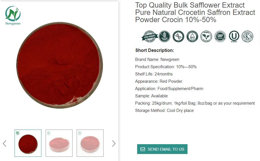Screen dimensions: 260x161
Task: Select the third powder dish thumbnail
Action: (90, 143)
